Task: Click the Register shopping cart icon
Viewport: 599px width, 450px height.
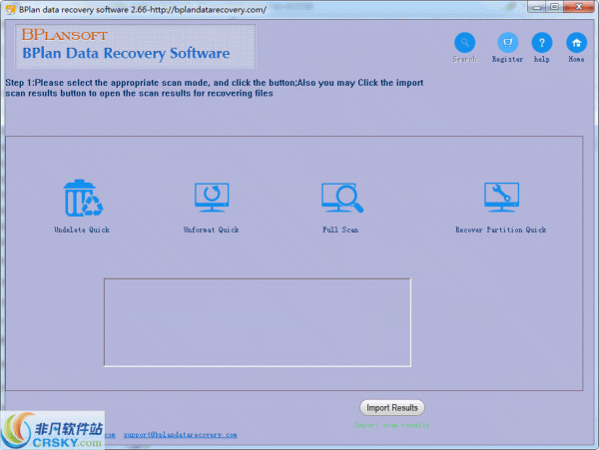Action: click(508, 42)
